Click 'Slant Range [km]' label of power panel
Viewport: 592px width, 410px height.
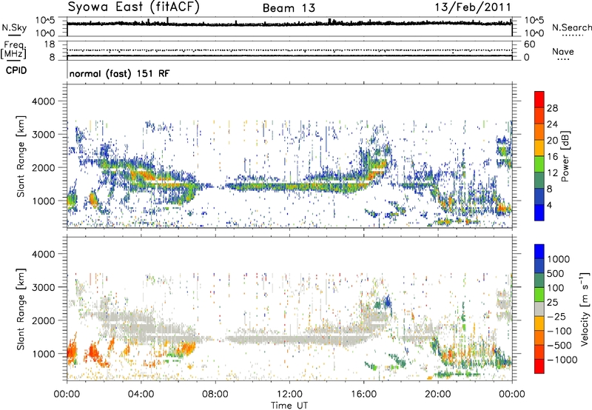click(21, 156)
